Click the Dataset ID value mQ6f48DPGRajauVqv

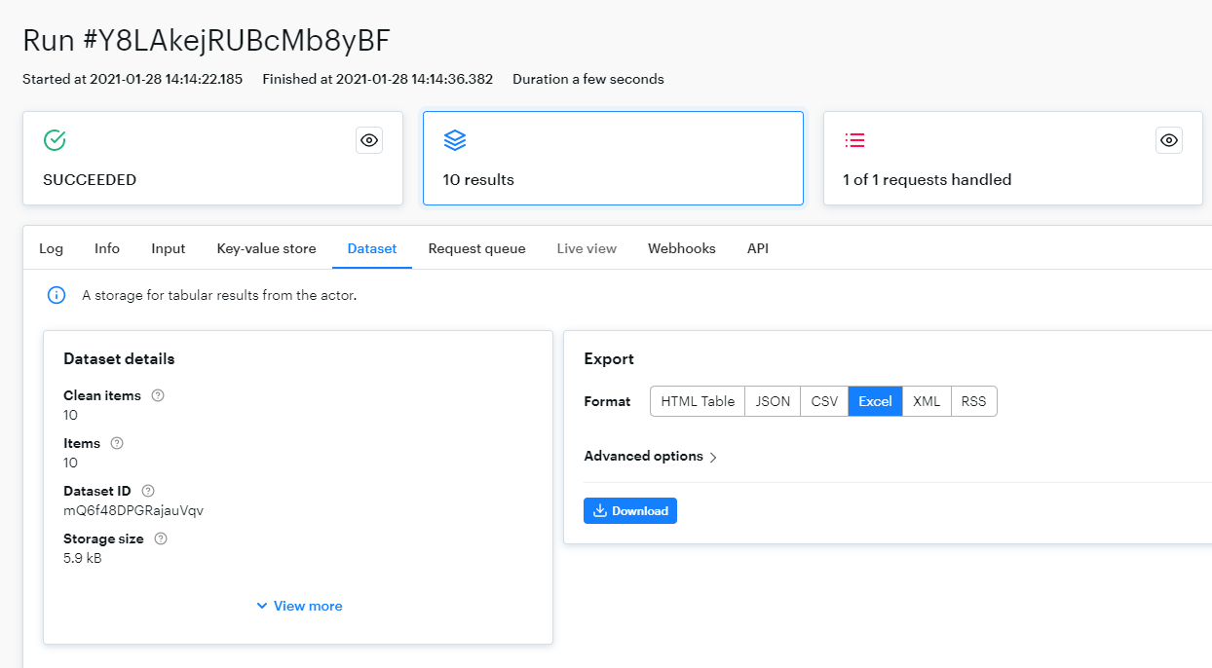(x=133, y=510)
